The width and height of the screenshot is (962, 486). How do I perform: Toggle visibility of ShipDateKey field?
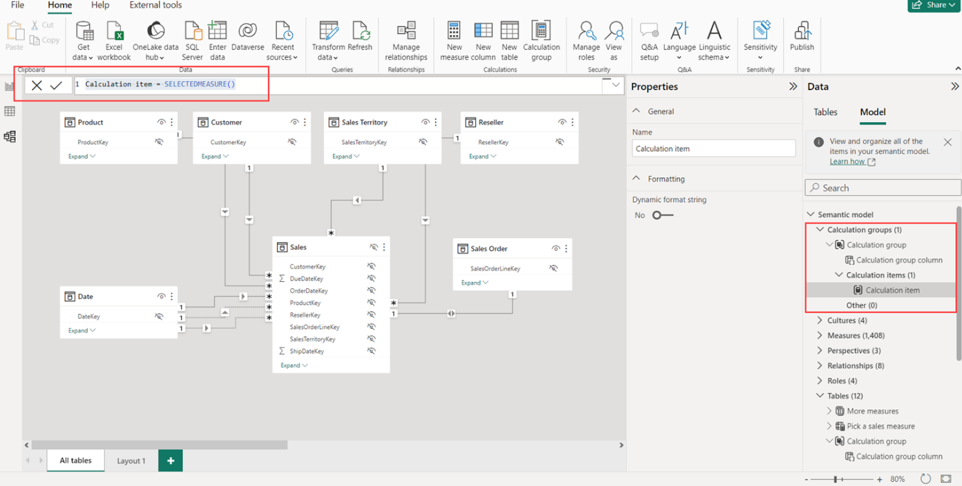(371, 351)
